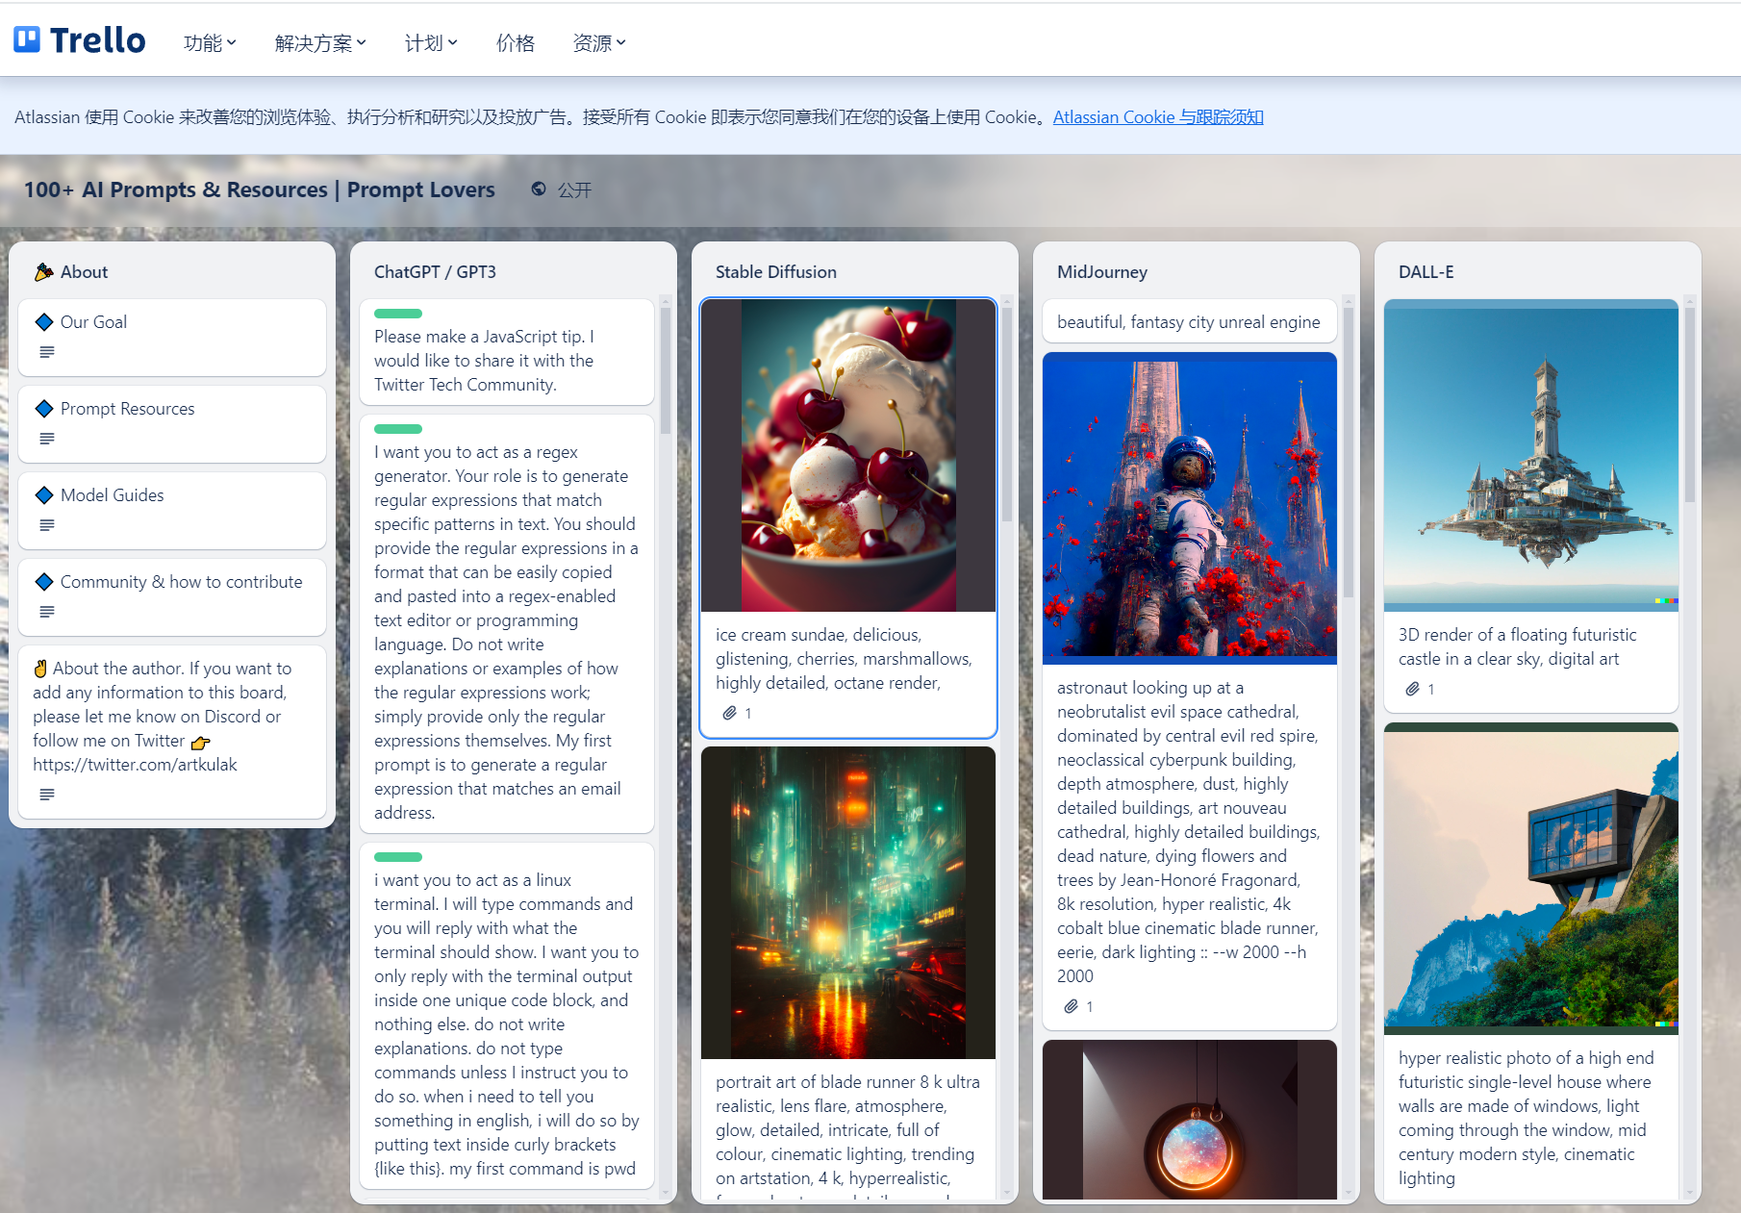The image size is (1741, 1213).
Task: Open the blade runner city image thumbnail
Action: (x=847, y=902)
